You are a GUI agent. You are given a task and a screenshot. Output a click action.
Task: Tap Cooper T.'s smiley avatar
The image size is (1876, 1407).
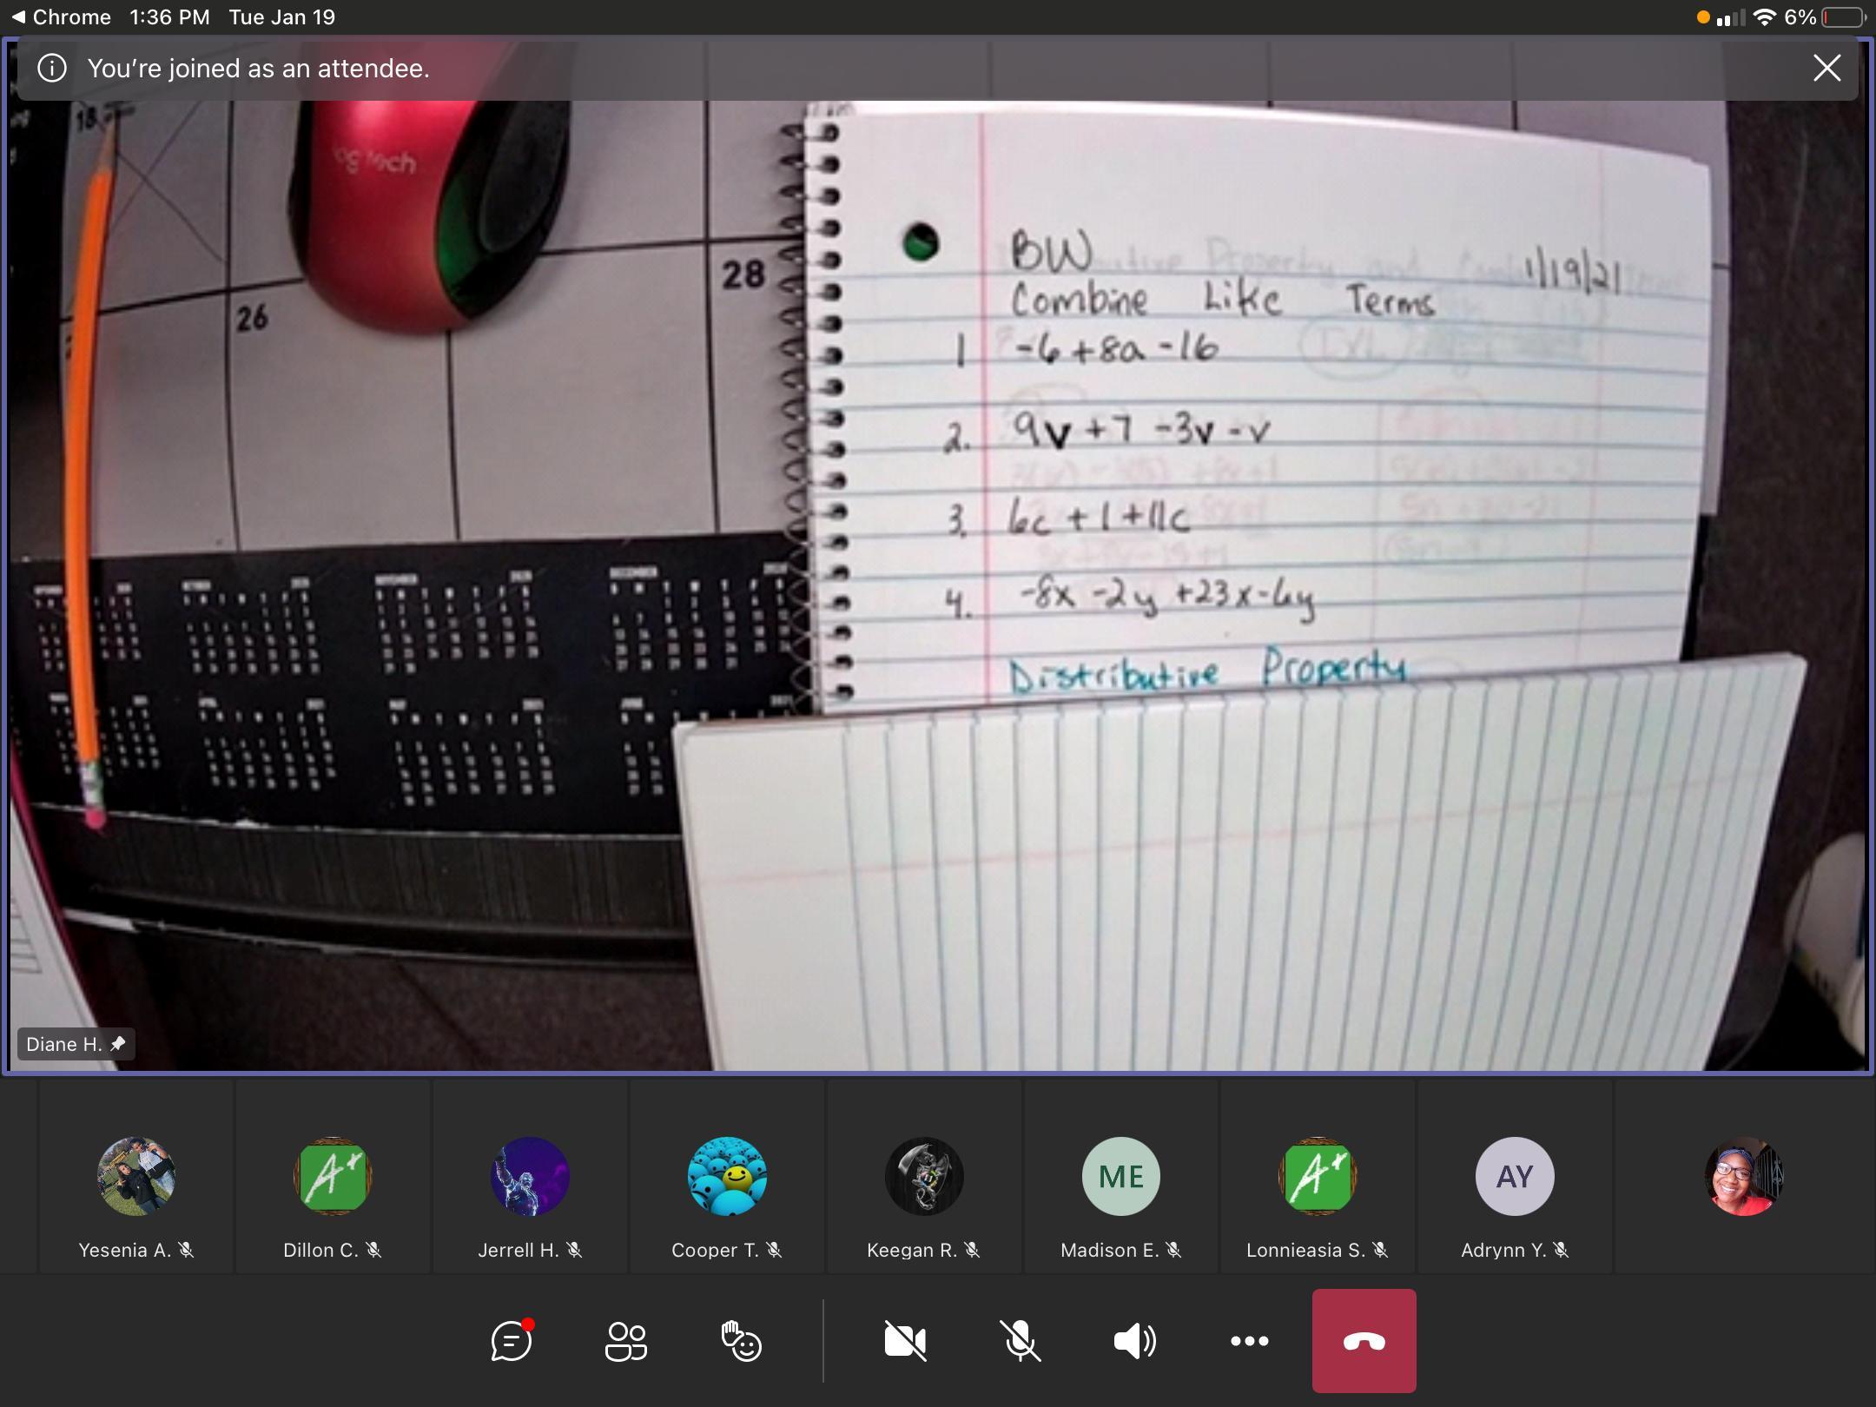[x=727, y=1176]
